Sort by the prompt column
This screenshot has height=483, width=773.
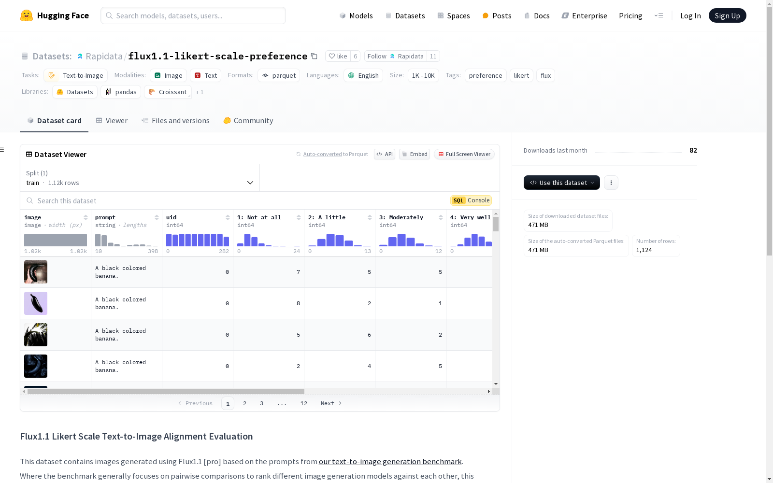157,217
